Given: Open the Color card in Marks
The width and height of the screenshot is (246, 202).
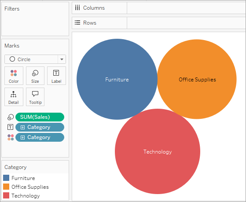Looking at the screenshot, I should tap(14, 76).
